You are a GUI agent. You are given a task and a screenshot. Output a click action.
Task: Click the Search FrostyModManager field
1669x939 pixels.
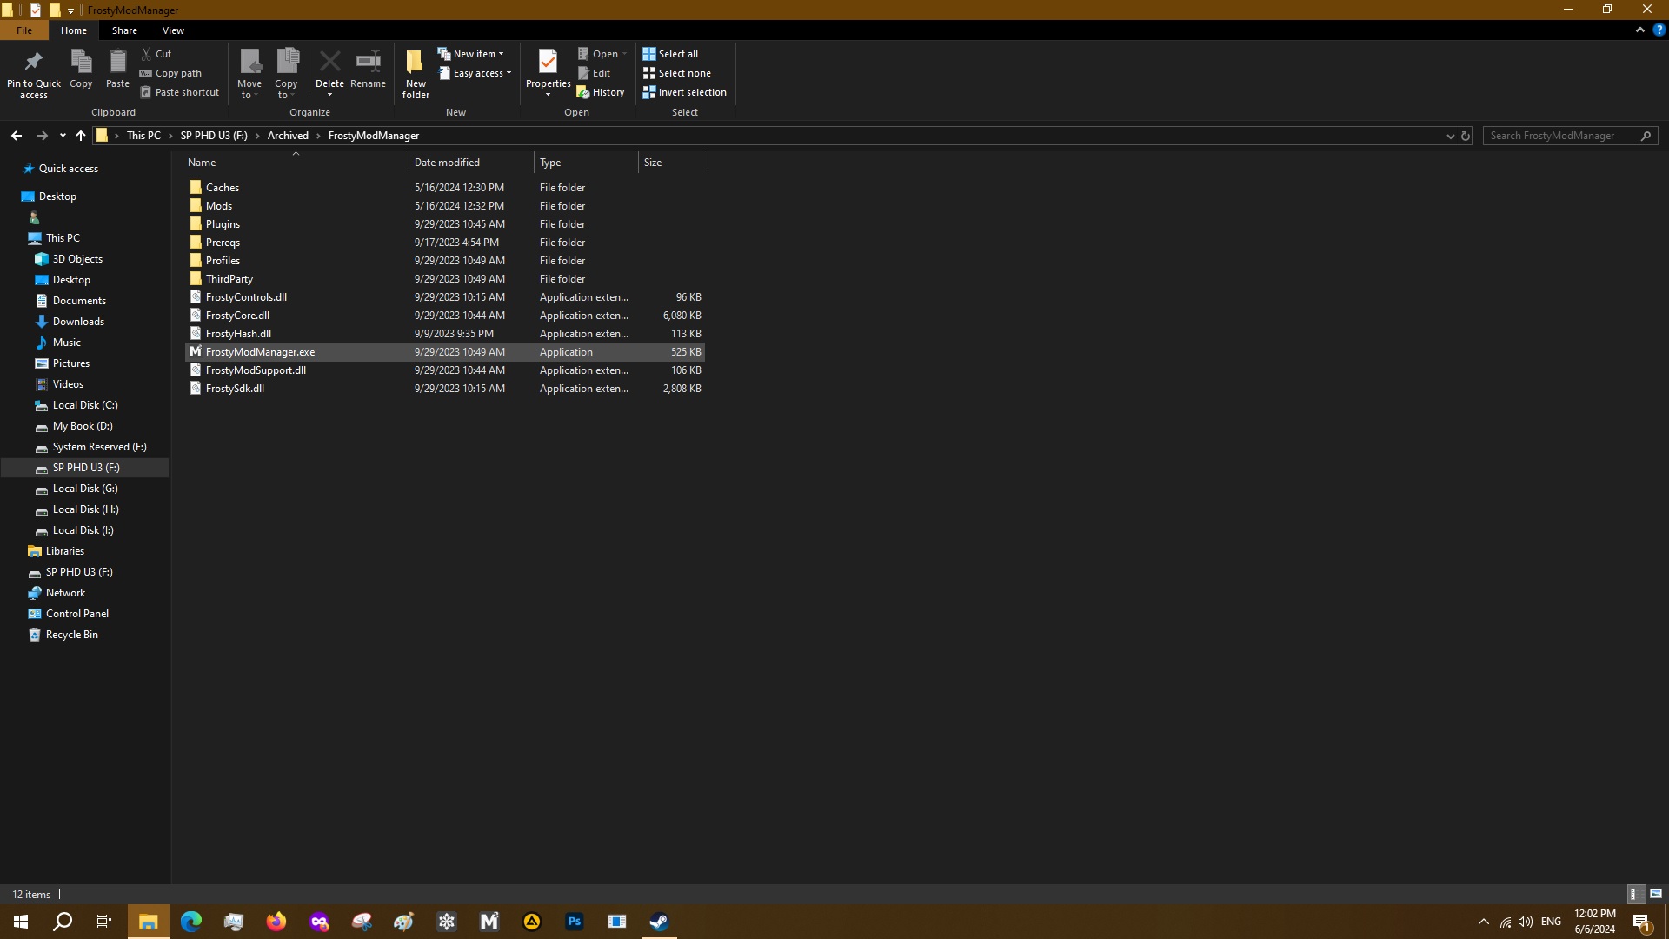[x=1560, y=136]
